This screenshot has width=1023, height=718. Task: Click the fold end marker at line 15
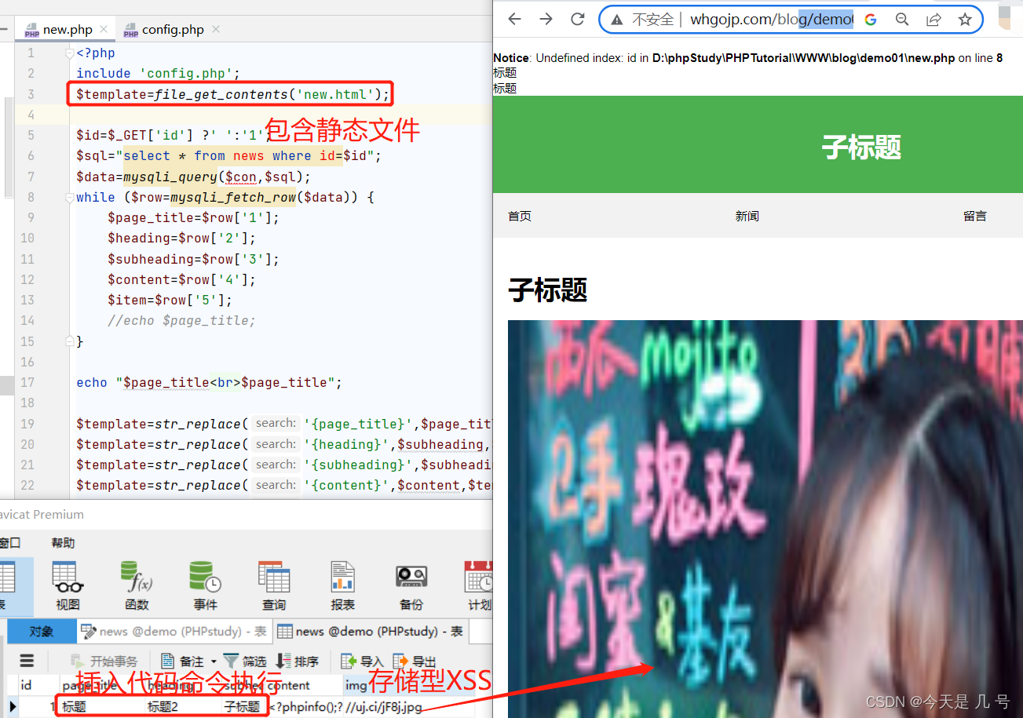point(69,341)
